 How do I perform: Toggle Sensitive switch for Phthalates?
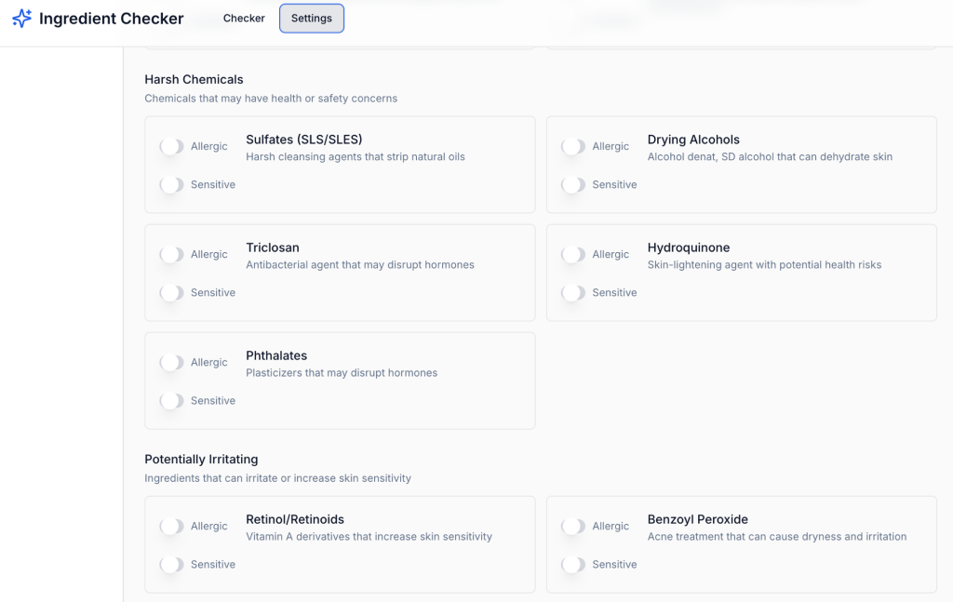click(x=172, y=400)
